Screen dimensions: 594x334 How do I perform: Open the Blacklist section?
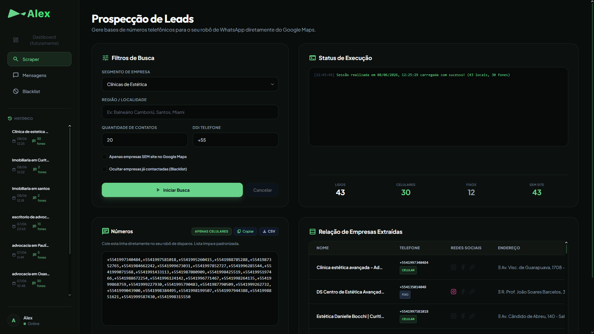click(39, 91)
